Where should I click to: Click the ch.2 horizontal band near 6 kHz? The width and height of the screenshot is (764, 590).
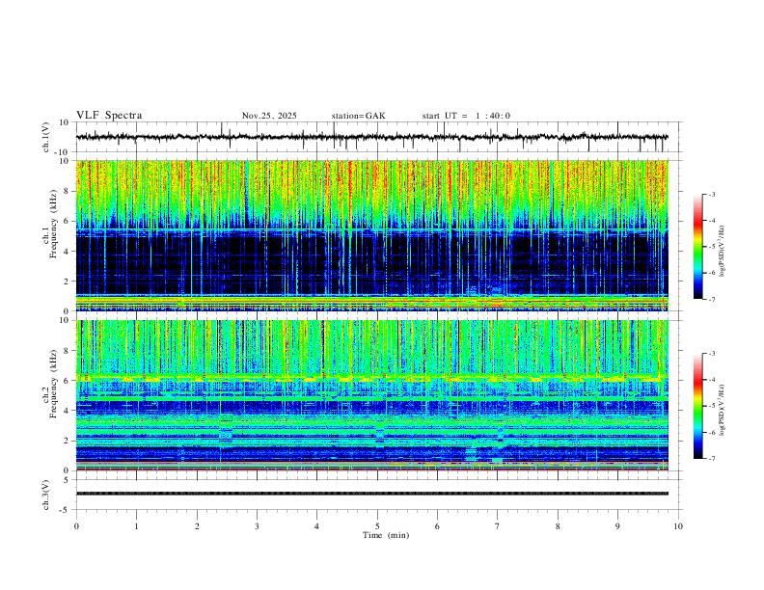pyautogui.click(x=371, y=378)
